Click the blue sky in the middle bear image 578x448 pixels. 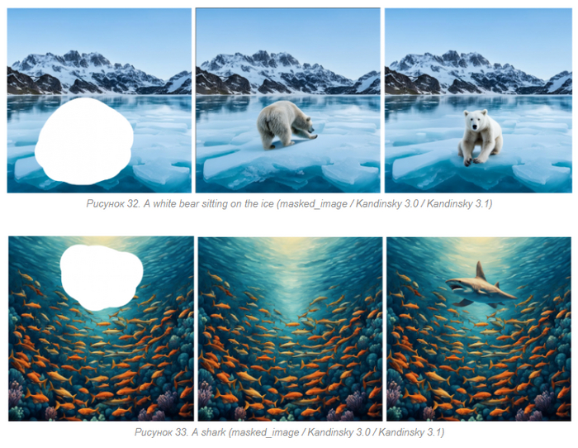tap(288, 31)
